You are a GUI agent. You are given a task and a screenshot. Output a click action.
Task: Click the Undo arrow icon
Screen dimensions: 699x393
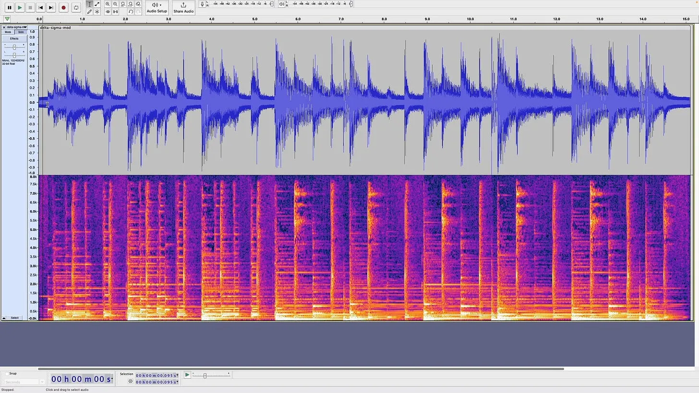131,12
